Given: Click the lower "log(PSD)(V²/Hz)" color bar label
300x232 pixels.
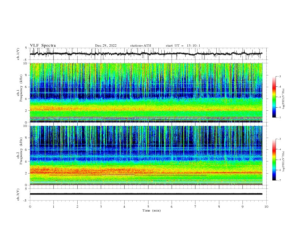Looking at the screenshot, I should click(284, 161).
